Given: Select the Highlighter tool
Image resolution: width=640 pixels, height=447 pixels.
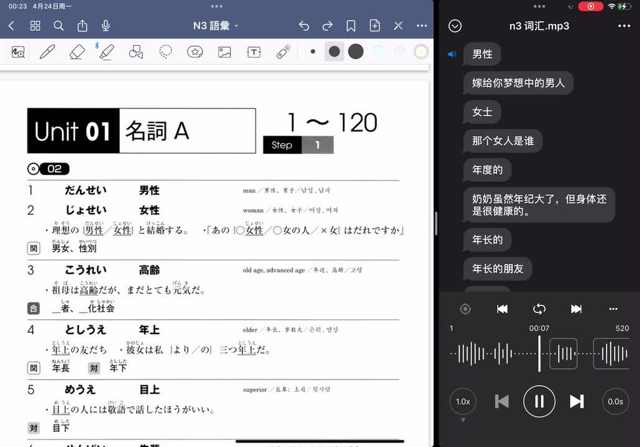Looking at the screenshot, I should 106,52.
